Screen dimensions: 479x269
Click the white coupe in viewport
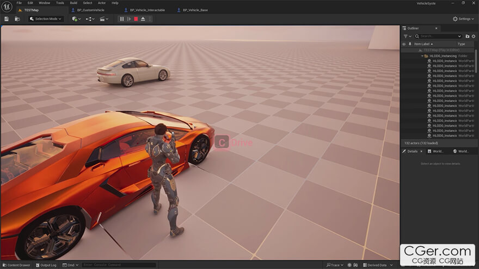[x=133, y=72]
